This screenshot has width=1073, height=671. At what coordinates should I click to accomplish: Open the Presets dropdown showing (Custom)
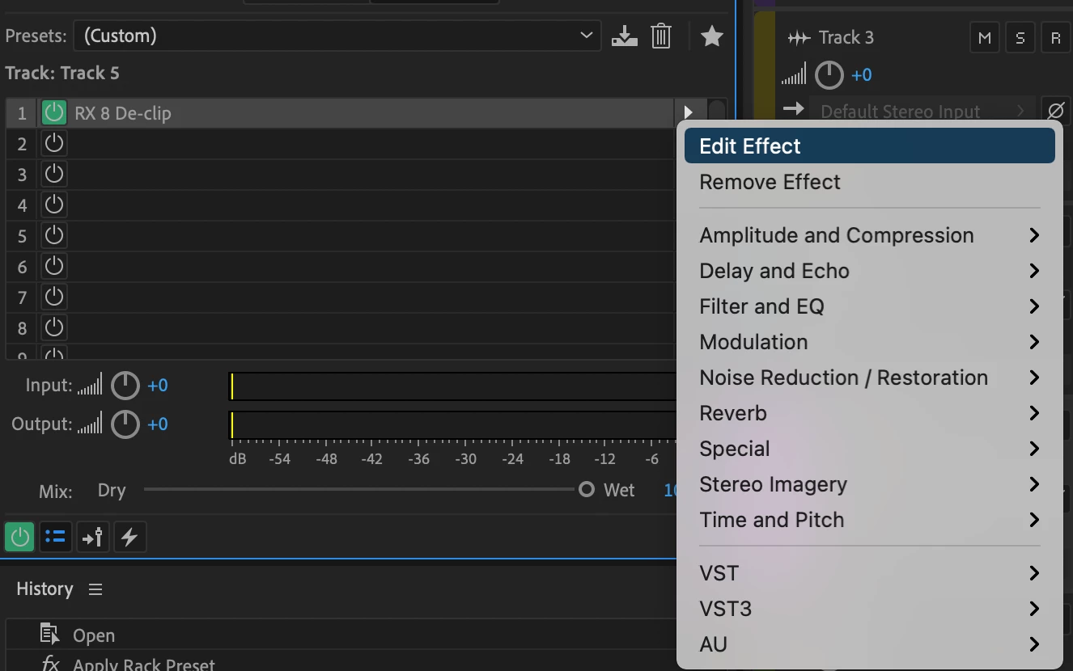click(x=337, y=36)
